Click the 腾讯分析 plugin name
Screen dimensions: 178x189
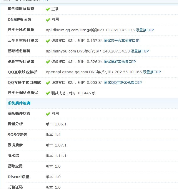(15, 124)
